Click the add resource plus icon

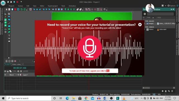pyautogui.click(x=162, y=91)
